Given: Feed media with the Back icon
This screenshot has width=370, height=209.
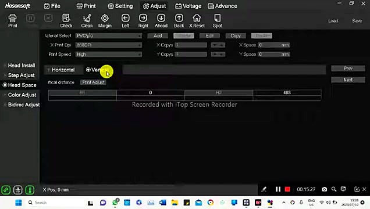Looking at the screenshot, I should [x=179, y=21].
